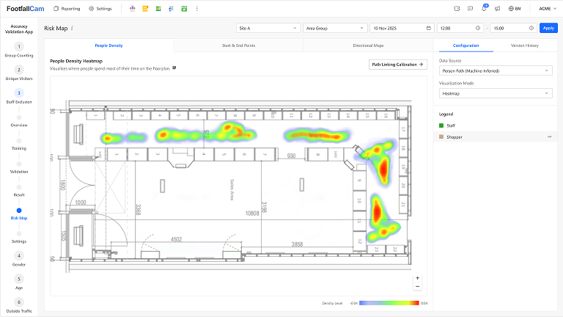Open the chat message icon
This screenshot has height=317, width=563.
(470, 9)
